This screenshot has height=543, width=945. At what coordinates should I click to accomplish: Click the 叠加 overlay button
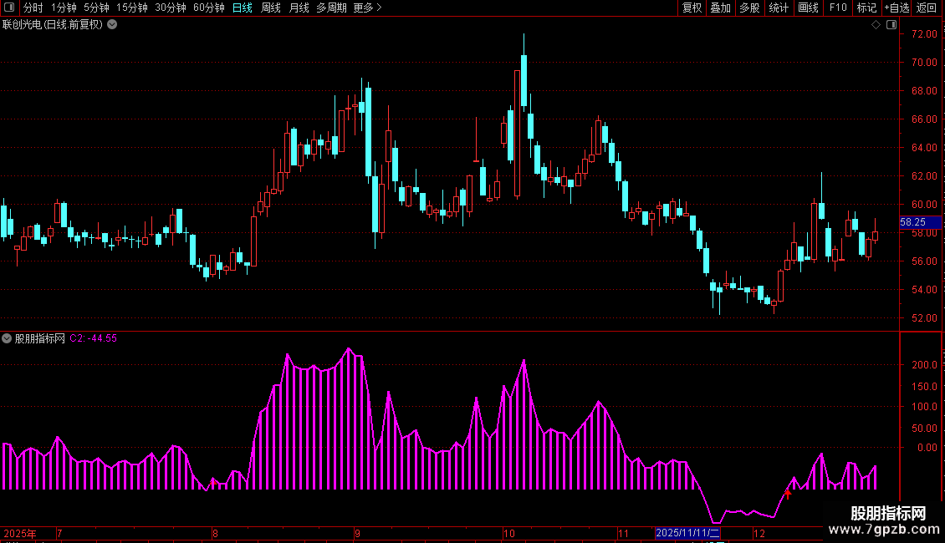coord(720,8)
